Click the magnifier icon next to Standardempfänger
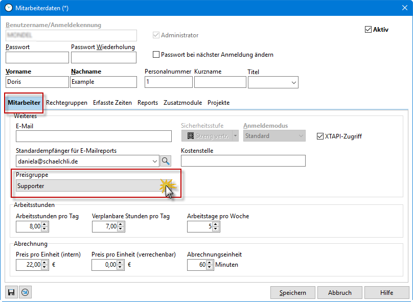This screenshot has height=302, width=413. click(x=166, y=161)
